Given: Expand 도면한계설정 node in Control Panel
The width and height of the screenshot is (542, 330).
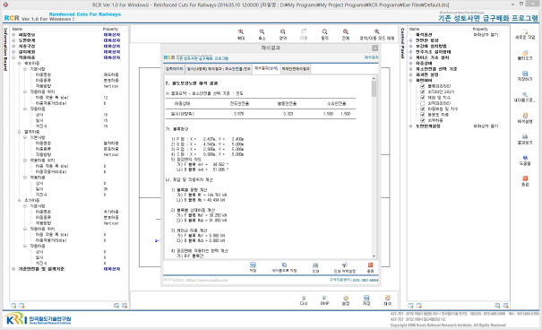Looking at the screenshot, I should pyautogui.click(x=410, y=126).
